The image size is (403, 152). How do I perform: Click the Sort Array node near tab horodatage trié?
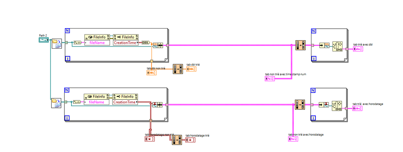coord(177,140)
